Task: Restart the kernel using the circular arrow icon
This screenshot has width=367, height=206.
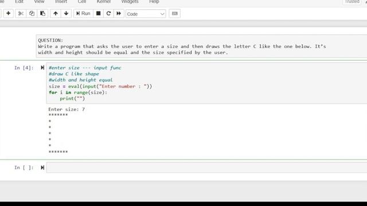Action: (108, 14)
